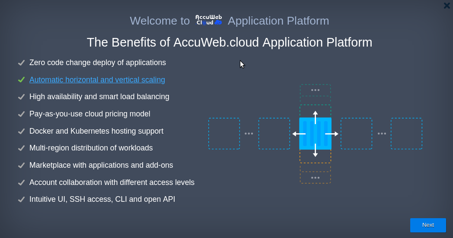Click the AccuWeb Cloud logo
The image size is (453, 238).
coord(209,20)
